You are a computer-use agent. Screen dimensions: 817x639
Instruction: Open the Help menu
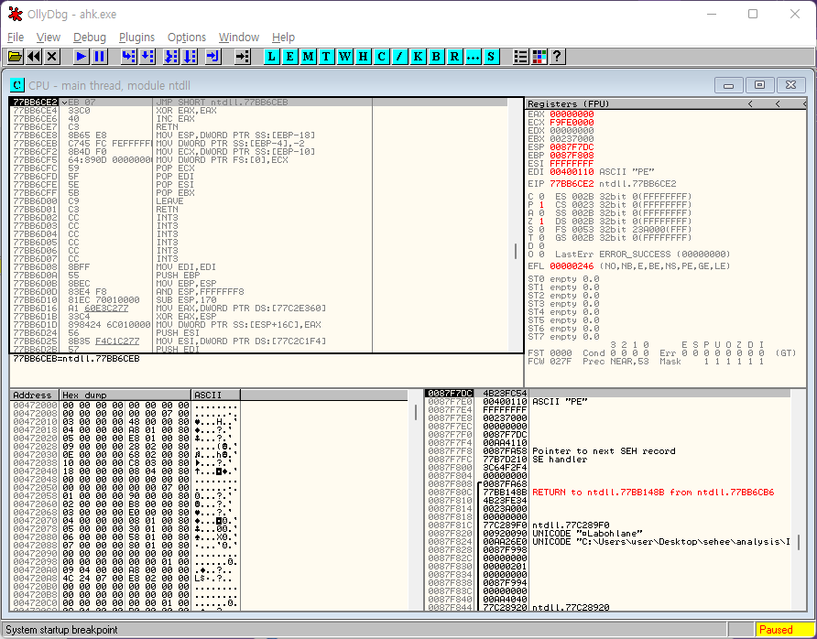pos(283,38)
